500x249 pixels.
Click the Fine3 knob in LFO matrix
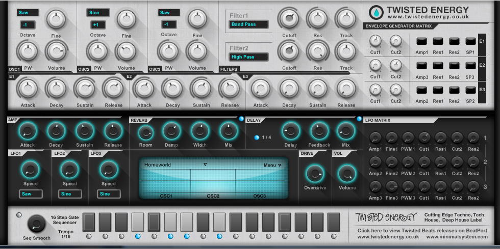[392, 186]
